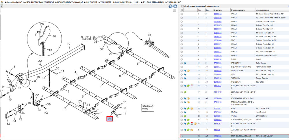Click highlighted callout 26 in the diagram
289x140 pixels.
click(x=110, y=119)
